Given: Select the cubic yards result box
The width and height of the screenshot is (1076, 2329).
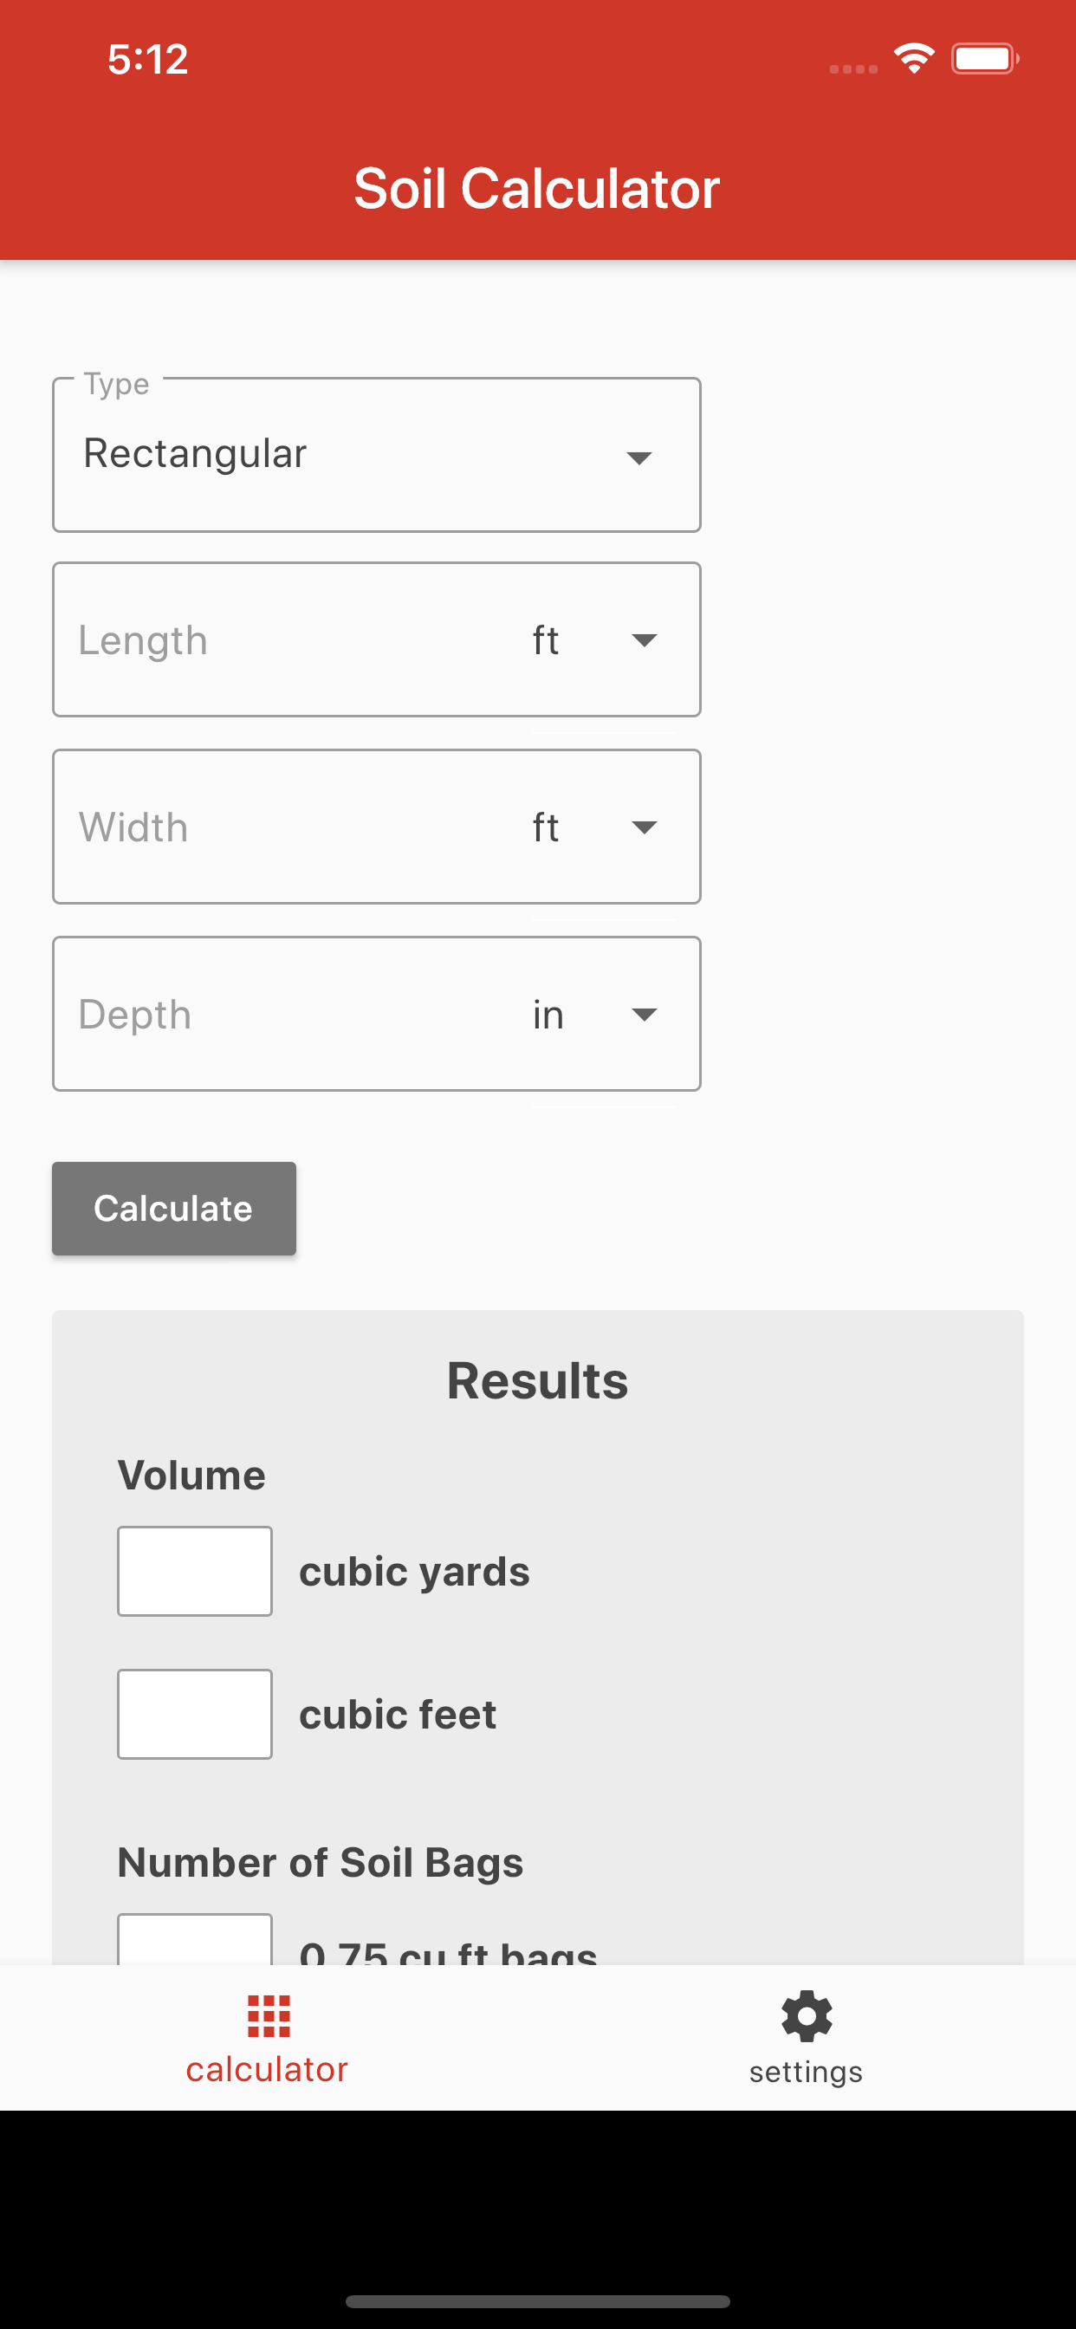Looking at the screenshot, I should coord(193,1571).
